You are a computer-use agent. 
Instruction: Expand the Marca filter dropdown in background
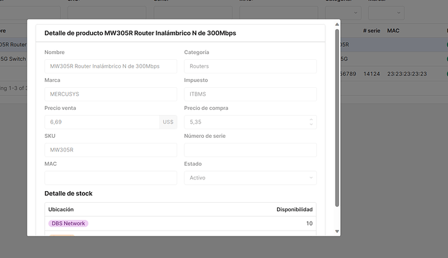[386, 13]
